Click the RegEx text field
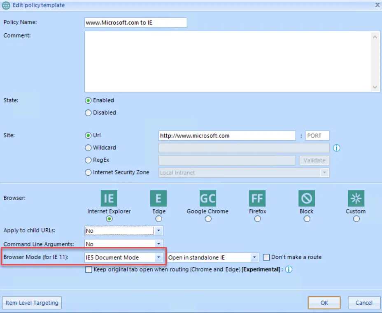 point(227,160)
